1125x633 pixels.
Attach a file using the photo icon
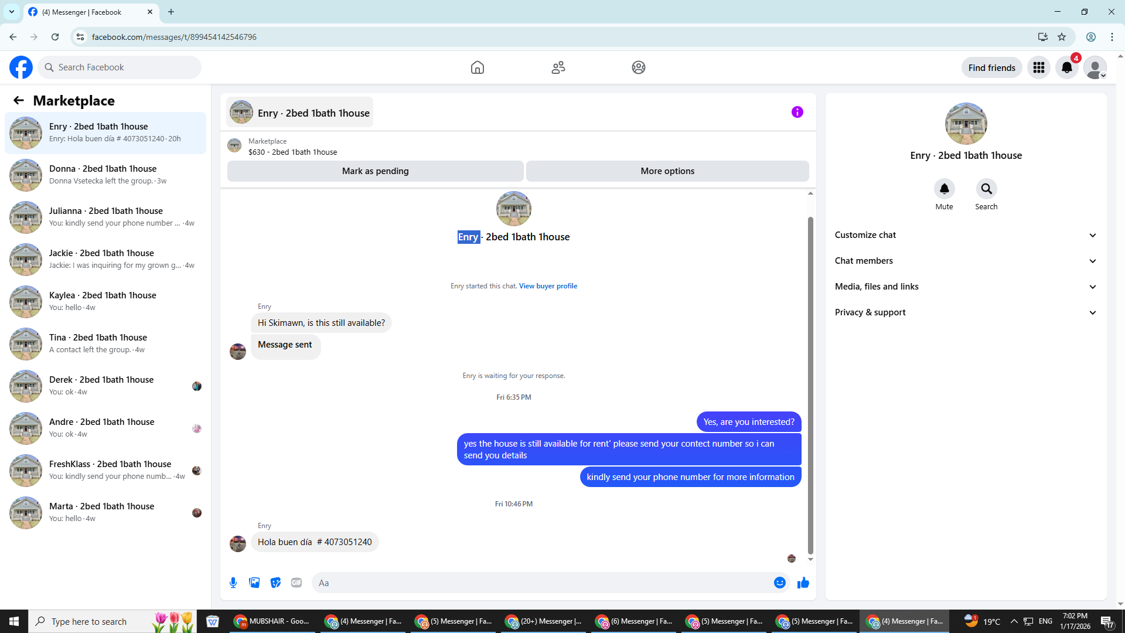point(254,583)
